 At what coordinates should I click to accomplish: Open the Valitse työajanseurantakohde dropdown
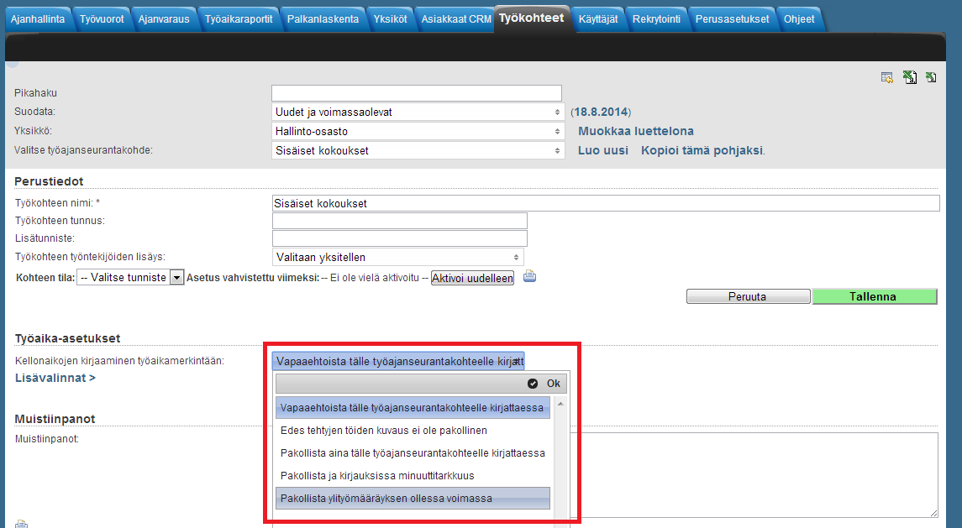point(418,150)
